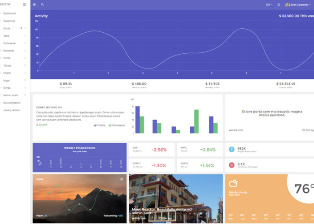
Task: Click the 76° temperature reading
Action: (304, 189)
